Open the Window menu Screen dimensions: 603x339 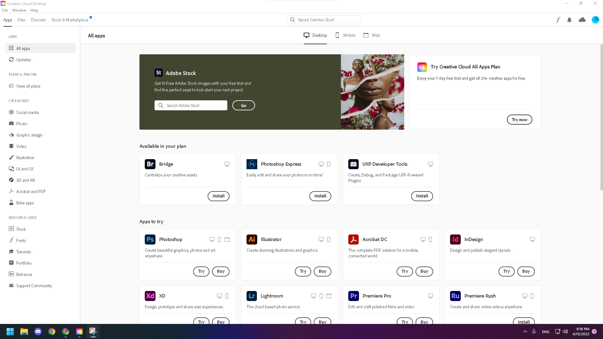(x=19, y=10)
